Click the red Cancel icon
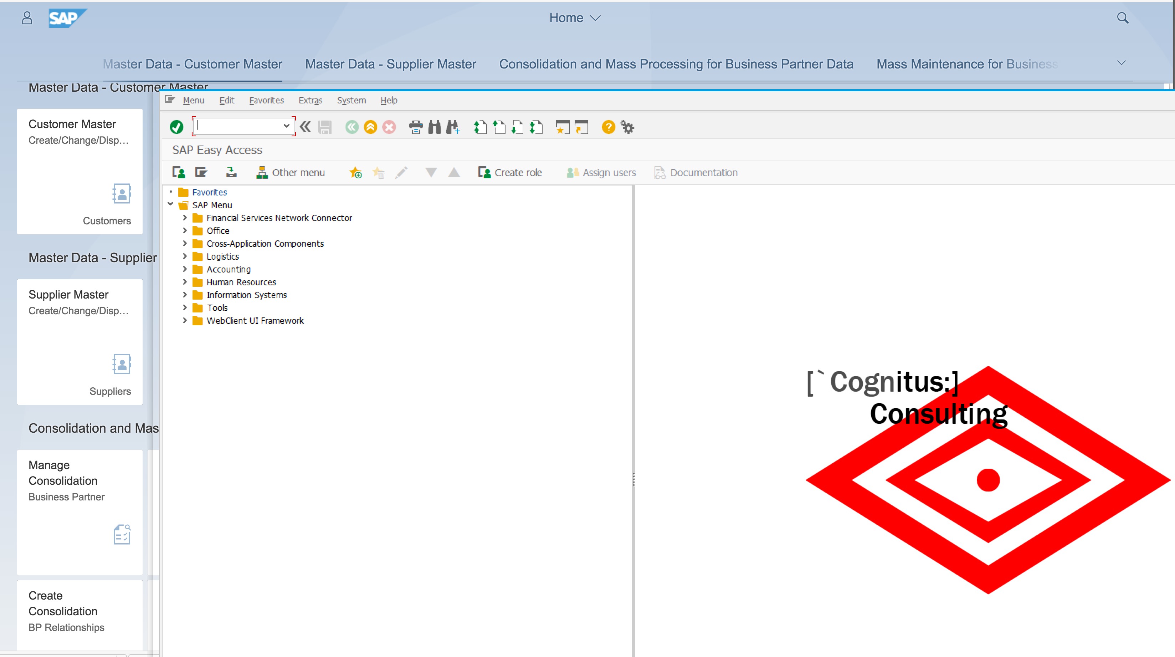This screenshot has width=1175, height=657. [389, 127]
